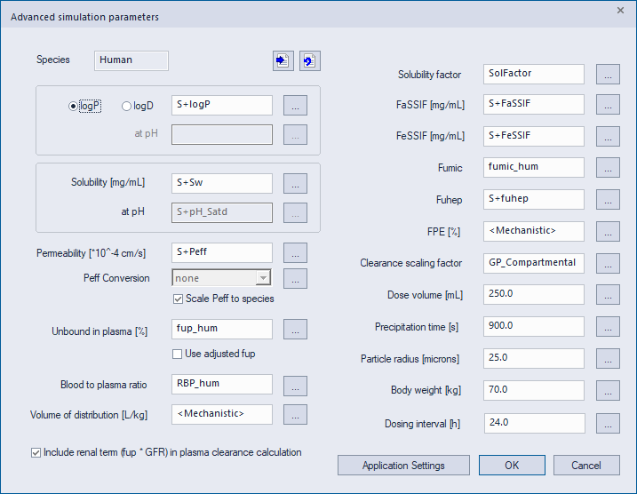The height and width of the screenshot is (494, 637).
Task: Open browse button next to S+logP field
Action: coord(295,106)
